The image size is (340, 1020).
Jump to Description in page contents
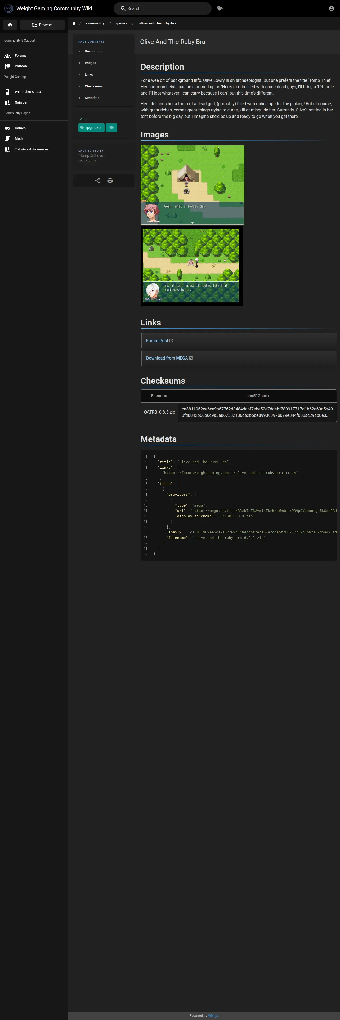(93, 51)
